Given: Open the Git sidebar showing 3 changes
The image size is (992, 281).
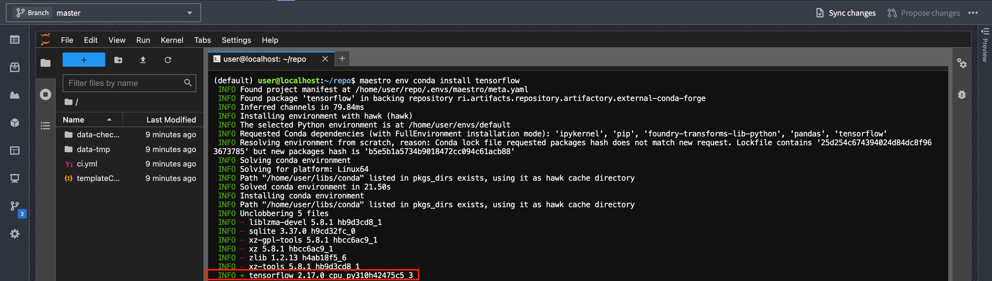Looking at the screenshot, I should pos(15,206).
